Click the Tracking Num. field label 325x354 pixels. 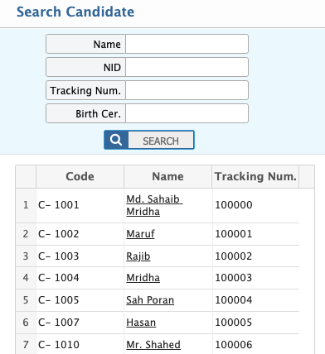[85, 90]
